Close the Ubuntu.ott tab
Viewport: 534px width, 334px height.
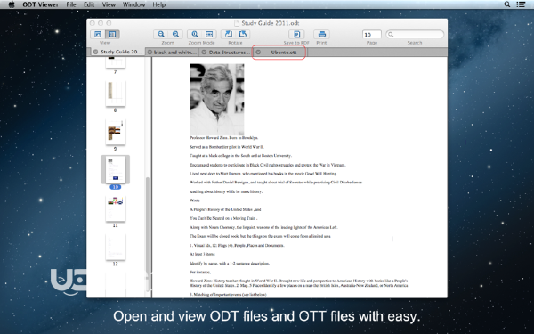(x=258, y=53)
